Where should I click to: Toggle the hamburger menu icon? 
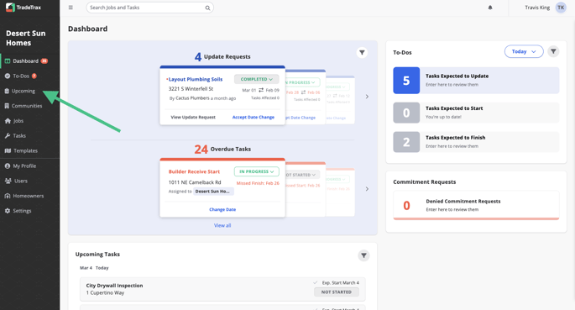[71, 8]
